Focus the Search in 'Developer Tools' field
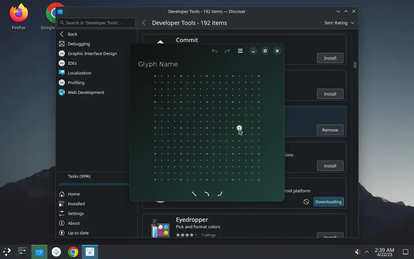Image resolution: width=414 pixels, height=259 pixels. point(96,23)
